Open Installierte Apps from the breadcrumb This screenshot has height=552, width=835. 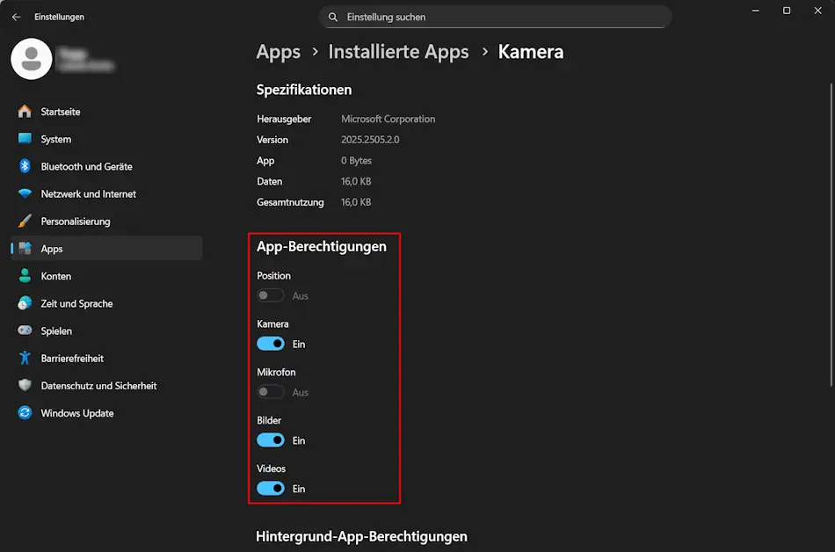pos(398,52)
